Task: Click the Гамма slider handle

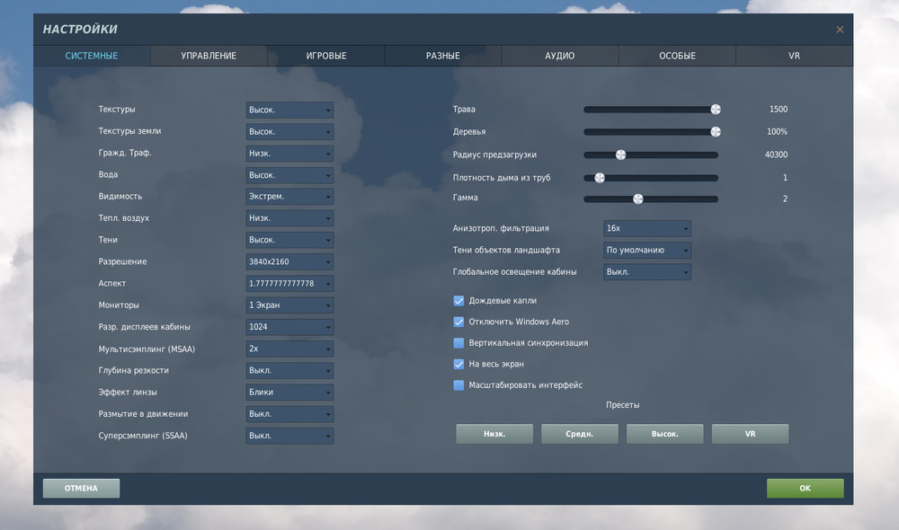Action: [638, 199]
